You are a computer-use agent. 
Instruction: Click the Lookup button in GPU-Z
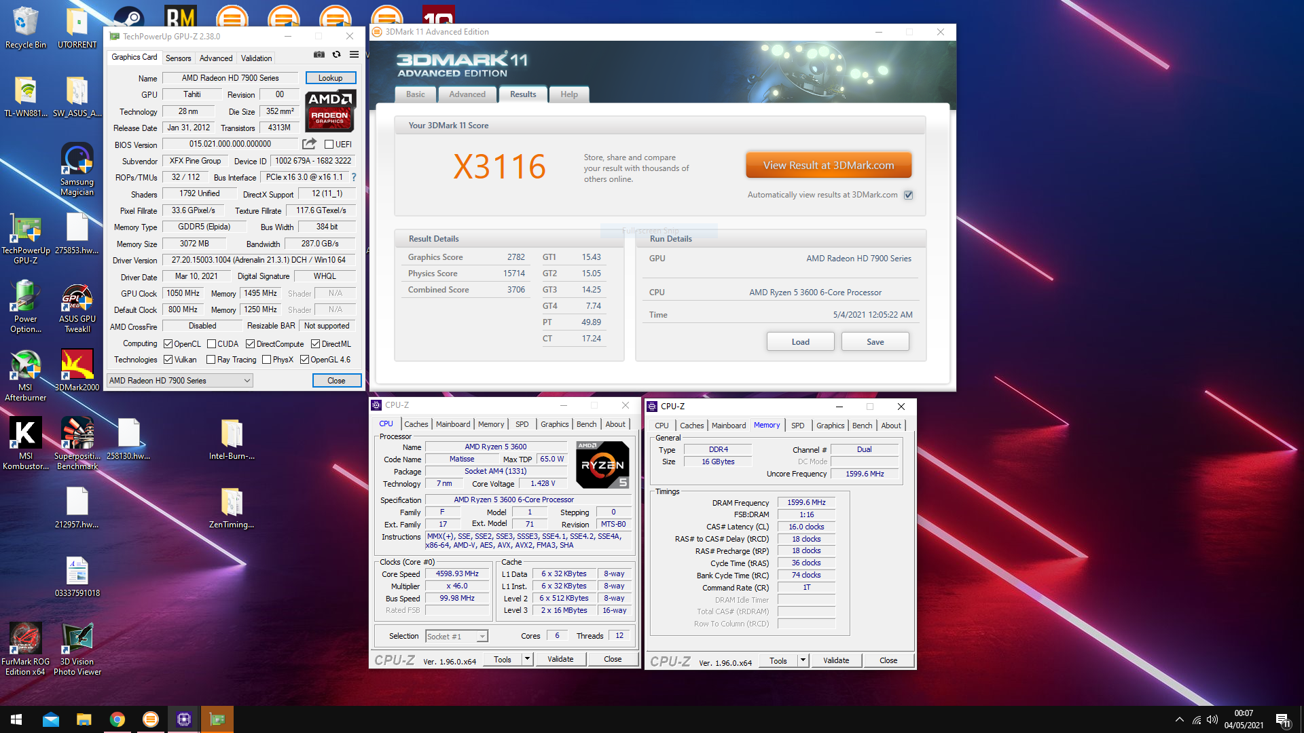[330, 78]
